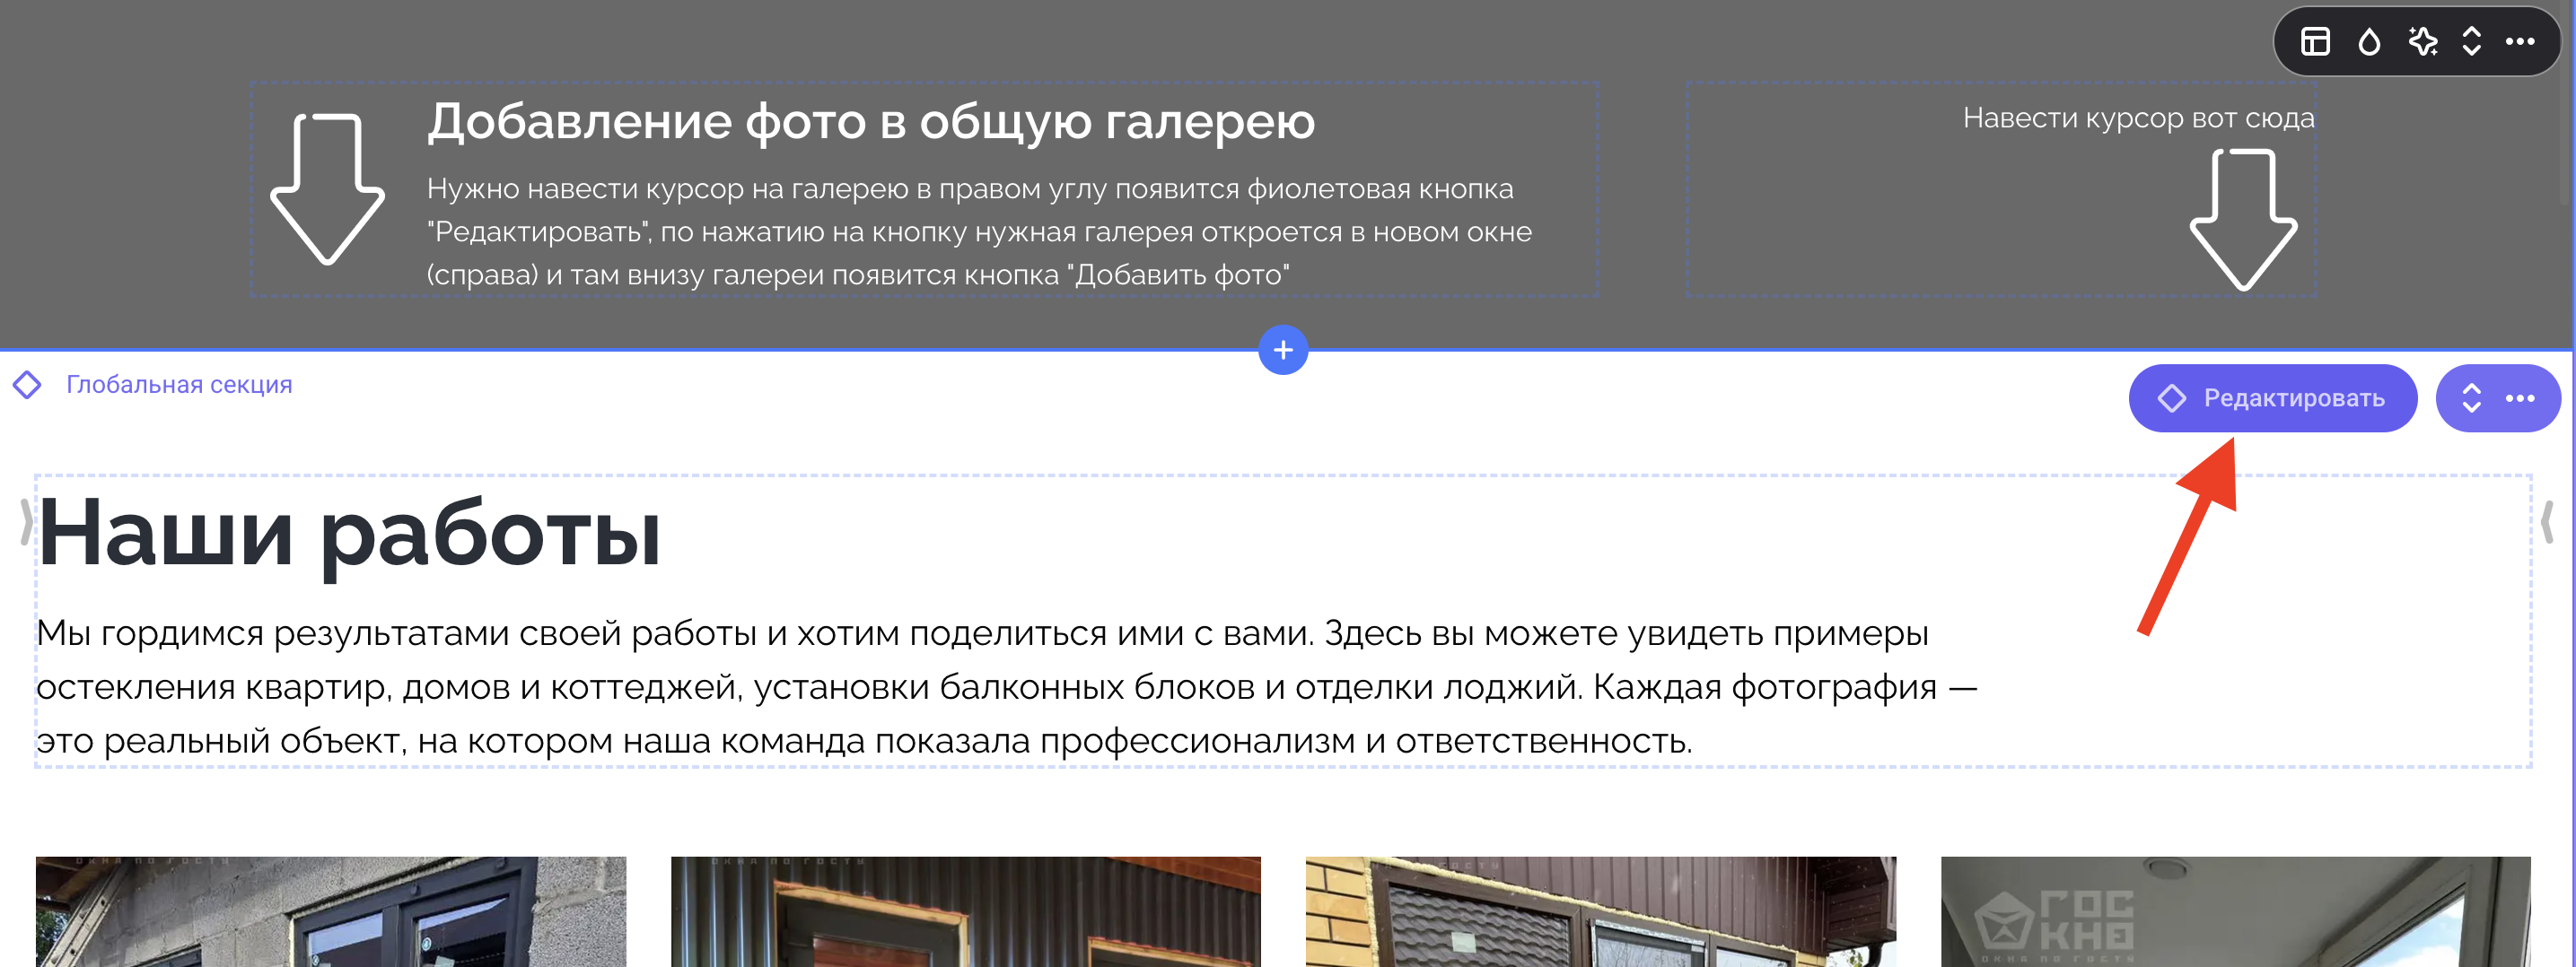
Task: Click the left edge handle of the text block
Action: [x=26, y=521]
